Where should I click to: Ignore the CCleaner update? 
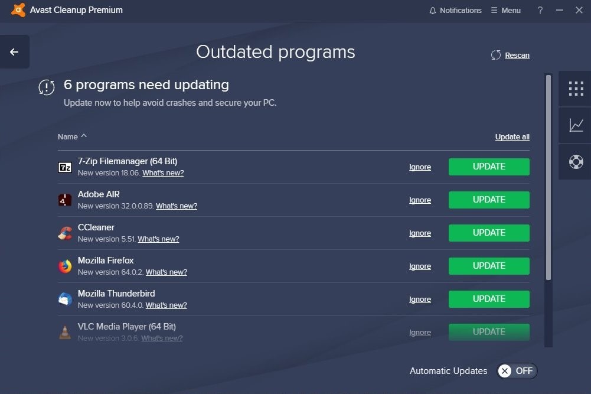(x=420, y=233)
